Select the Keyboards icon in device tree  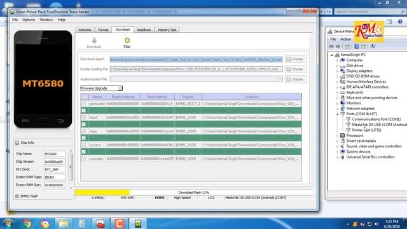(343, 92)
